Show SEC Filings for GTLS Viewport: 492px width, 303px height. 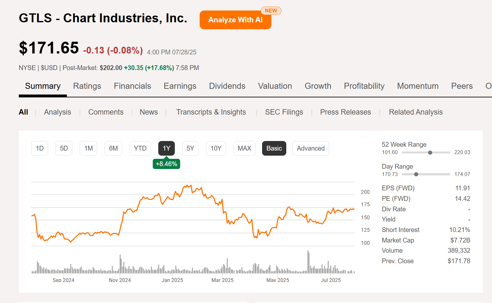(x=284, y=112)
